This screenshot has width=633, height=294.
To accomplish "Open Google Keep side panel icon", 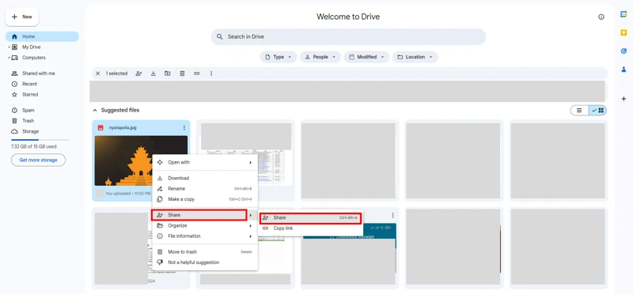I will (624, 32).
